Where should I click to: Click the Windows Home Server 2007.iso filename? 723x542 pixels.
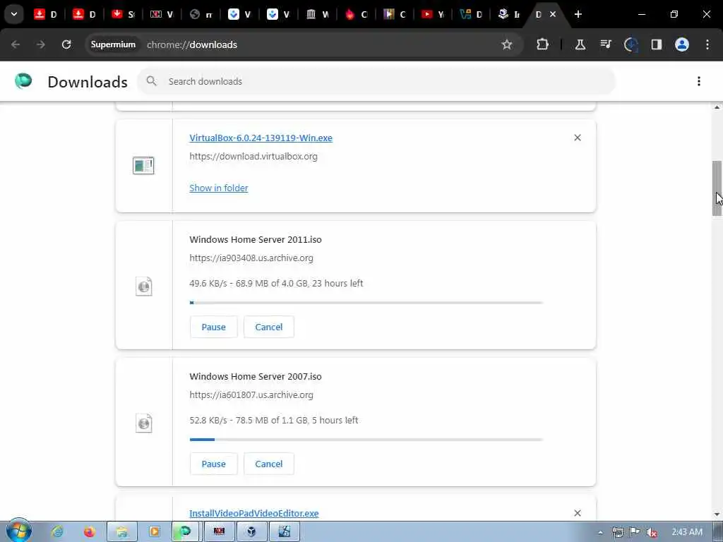coord(256,377)
